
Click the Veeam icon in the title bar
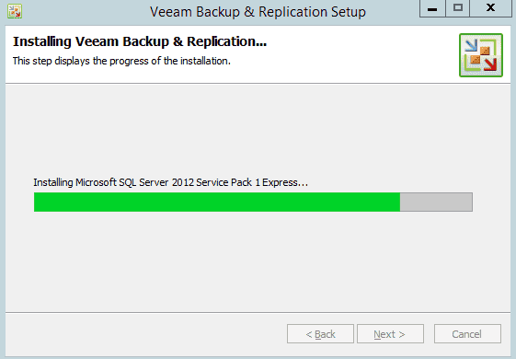pyautogui.click(x=15, y=11)
